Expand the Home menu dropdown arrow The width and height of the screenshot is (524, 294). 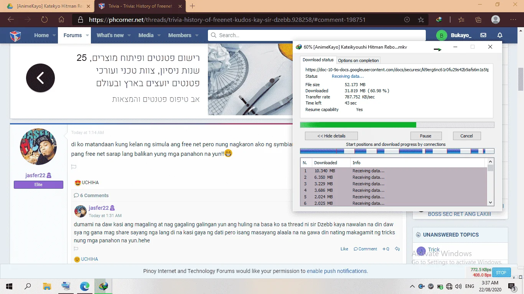54,35
